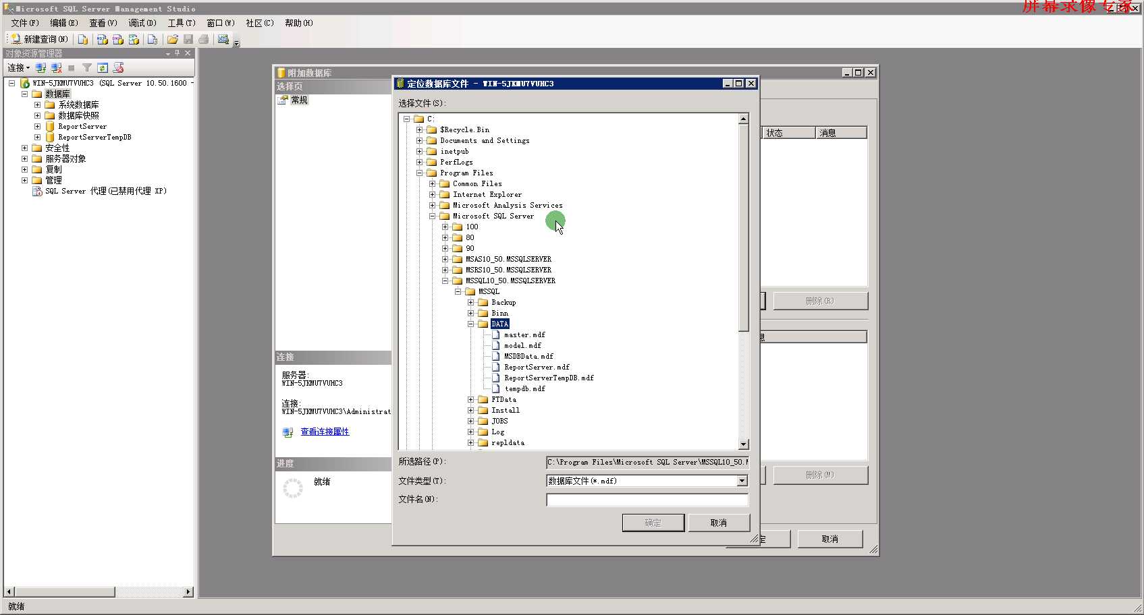Collapse the WIN-5JKMU7VUHC3 server node
The height and width of the screenshot is (615, 1144).
pos(12,83)
